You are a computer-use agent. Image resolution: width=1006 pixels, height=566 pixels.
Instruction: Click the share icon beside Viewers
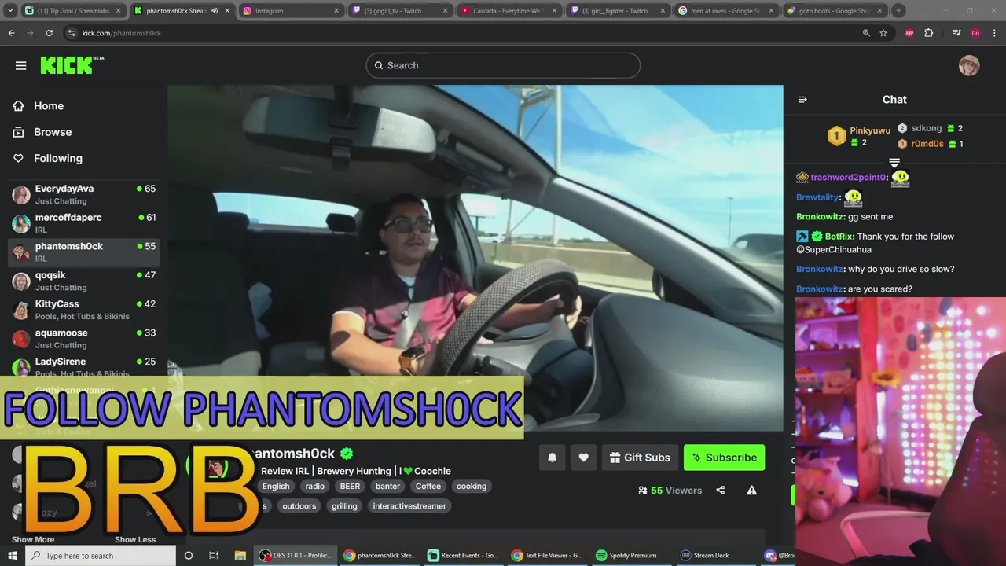pyautogui.click(x=721, y=491)
